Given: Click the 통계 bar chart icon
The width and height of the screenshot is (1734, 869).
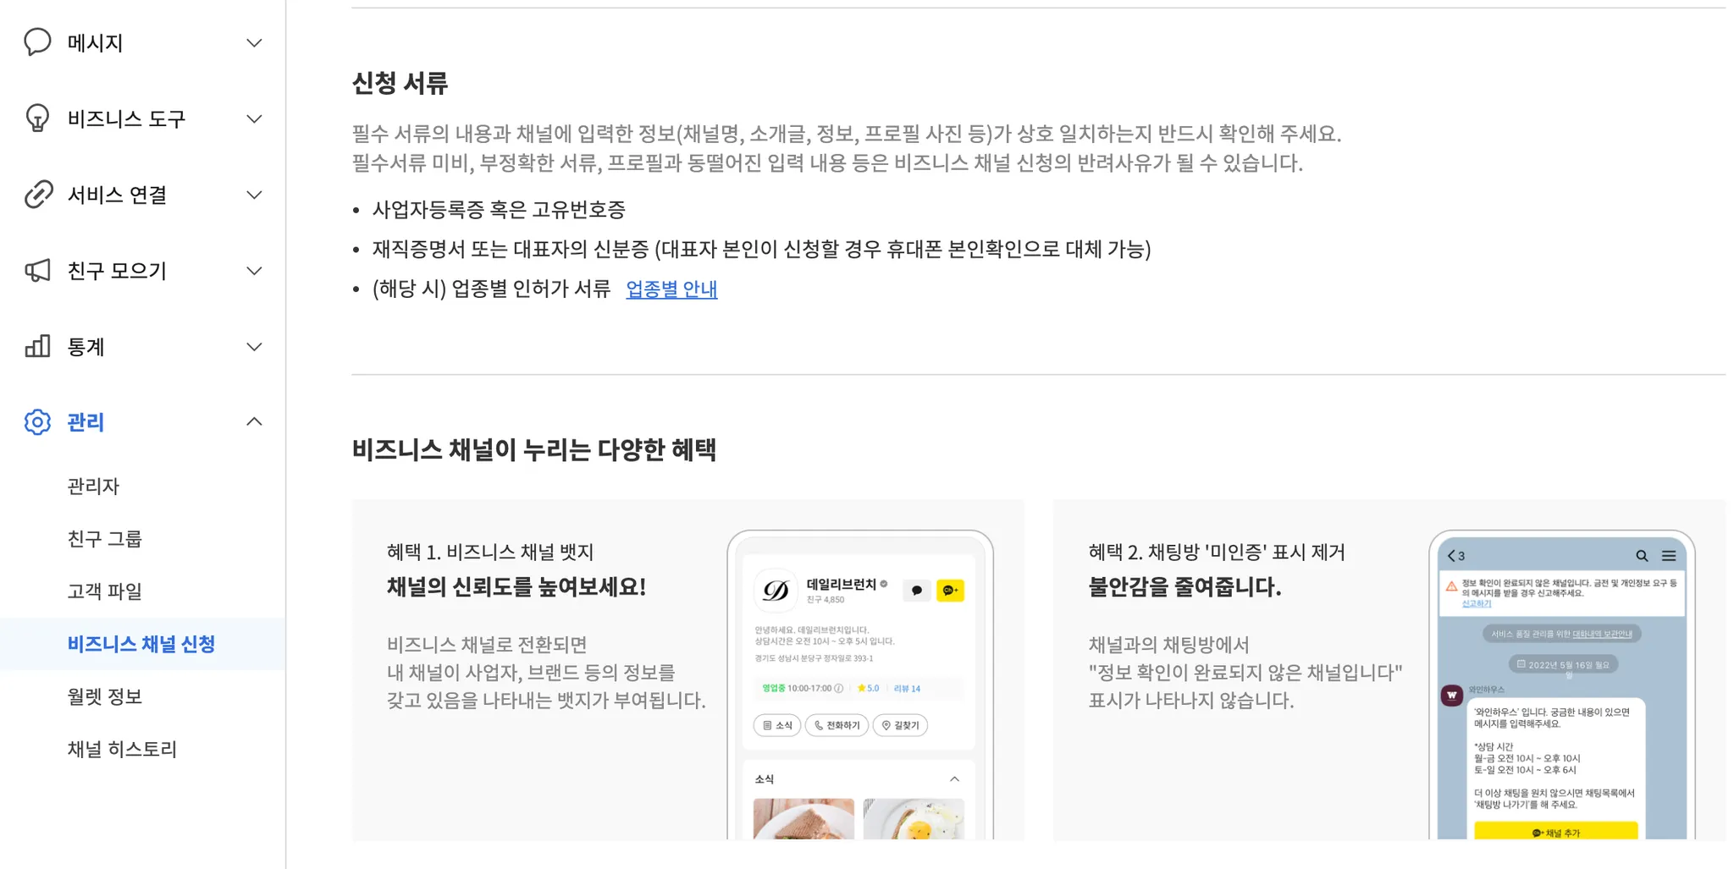Looking at the screenshot, I should 37,346.
